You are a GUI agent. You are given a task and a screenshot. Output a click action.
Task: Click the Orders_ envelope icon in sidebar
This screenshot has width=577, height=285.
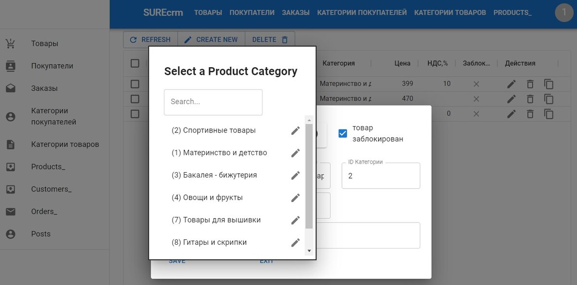10,212
